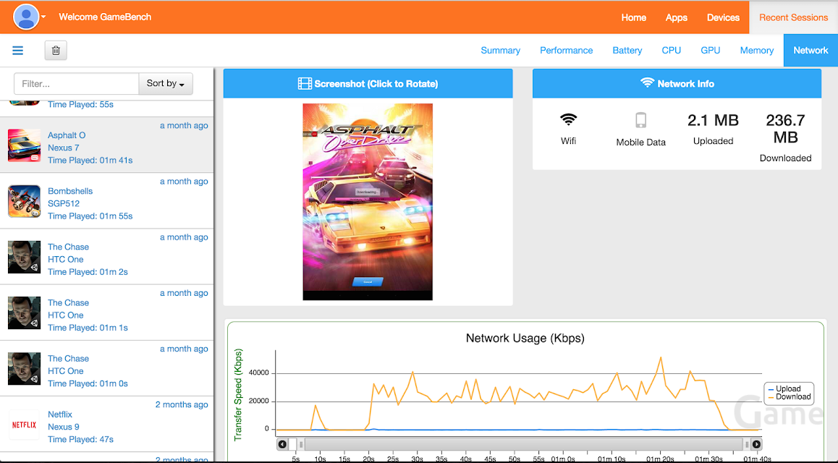Viewport: 838px width, 463px height.
Task: Click The Chase thumbnail for 01m 0s session
Action: tap(24, 368)
